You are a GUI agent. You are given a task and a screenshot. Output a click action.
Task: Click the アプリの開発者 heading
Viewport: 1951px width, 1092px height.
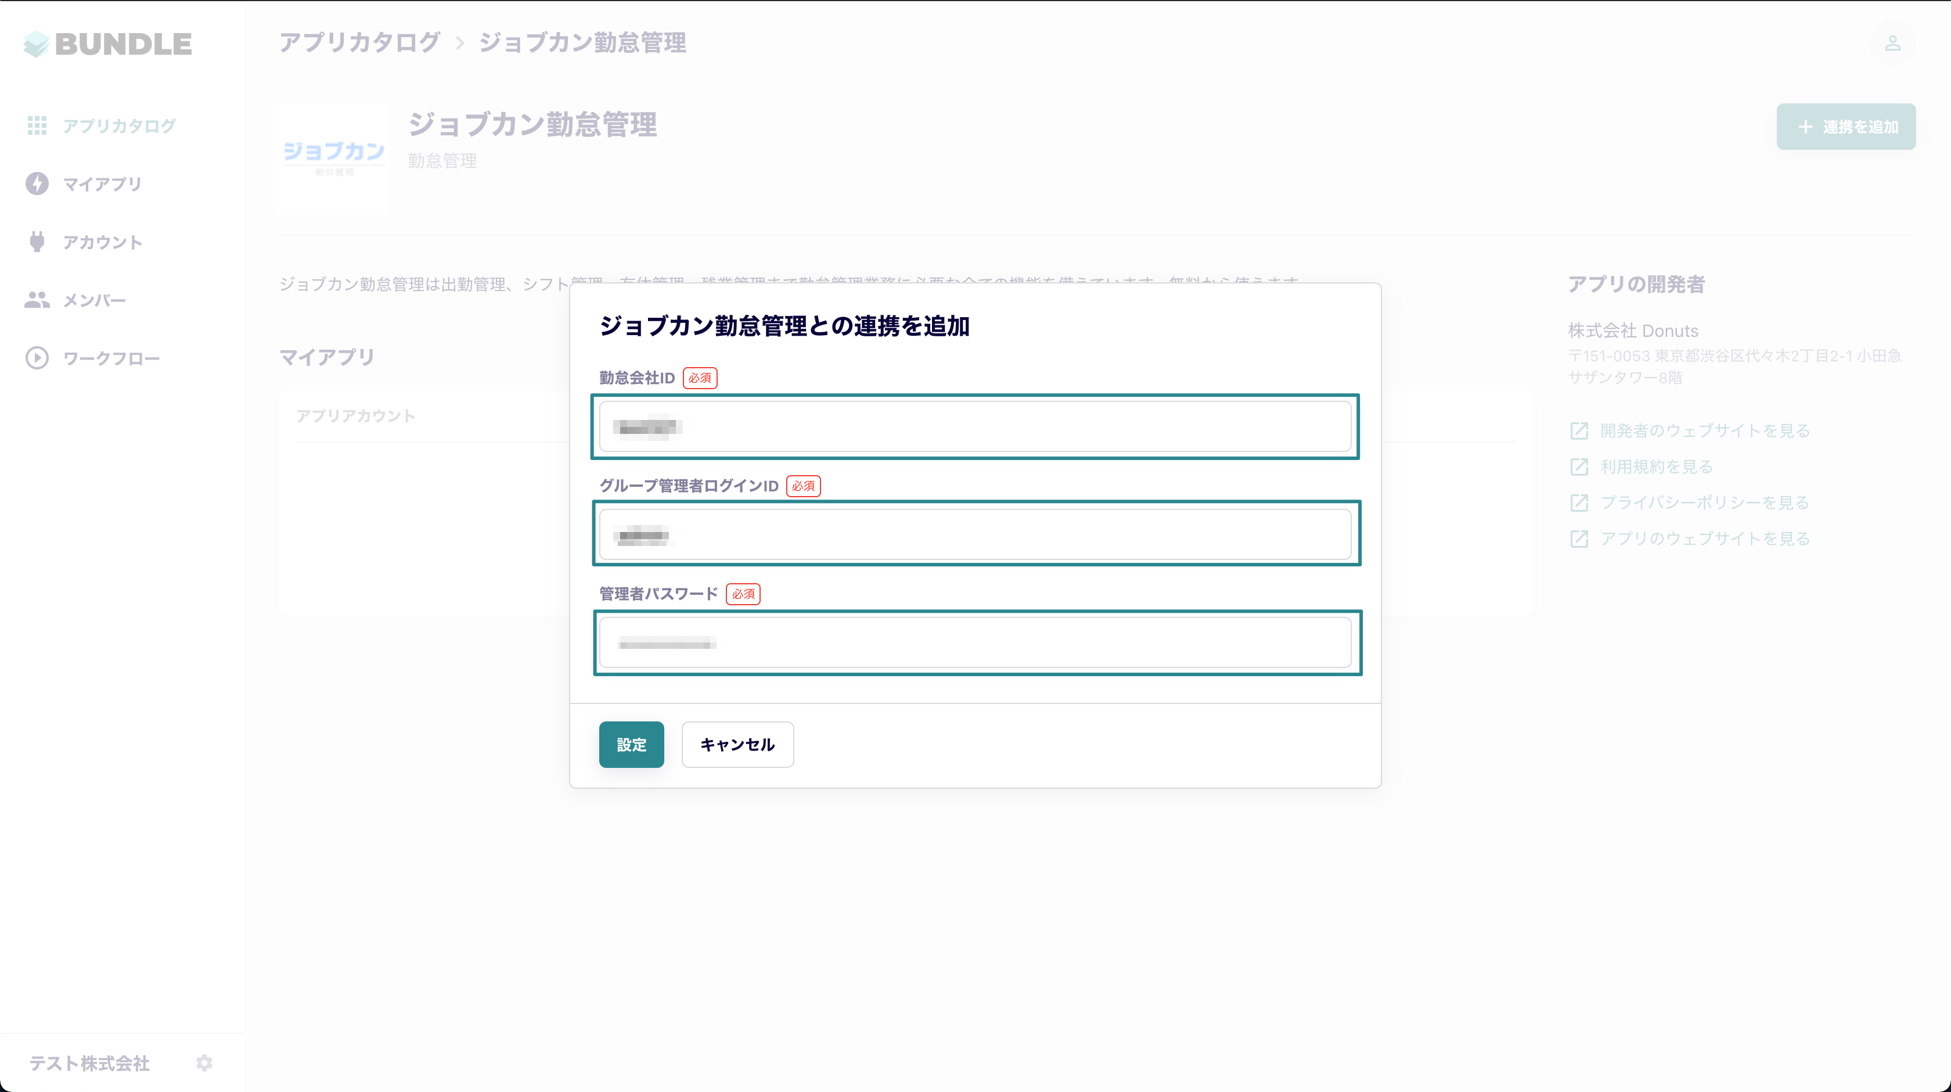tap(1637, 284)
